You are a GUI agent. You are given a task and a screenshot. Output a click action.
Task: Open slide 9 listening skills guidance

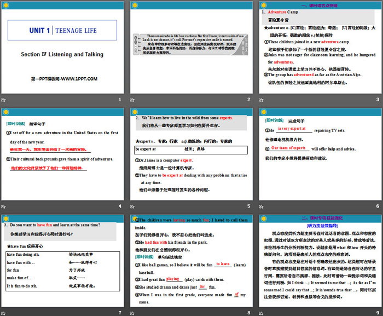320,261
